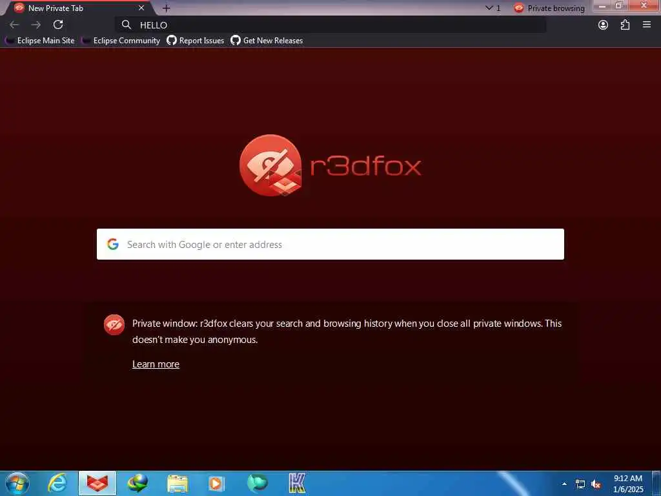
Task: Click the address bar containing HELLO
Action: (x=330, y=25)
